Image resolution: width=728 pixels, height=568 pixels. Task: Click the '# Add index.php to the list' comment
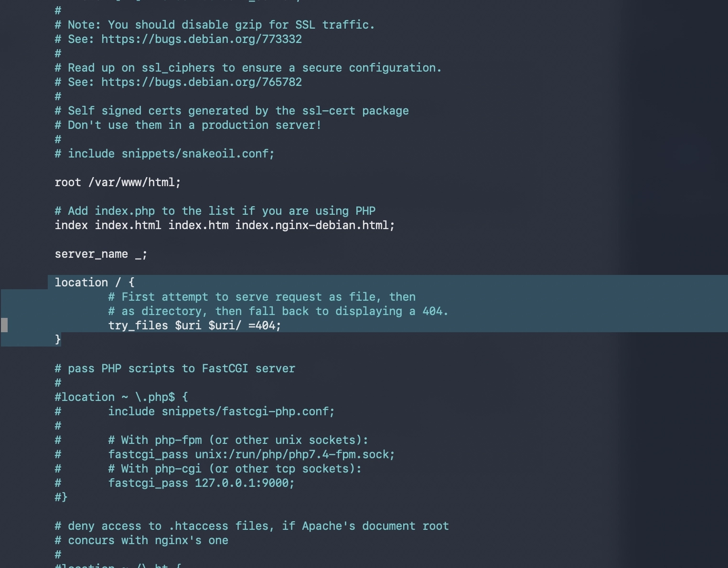point(215,211)
